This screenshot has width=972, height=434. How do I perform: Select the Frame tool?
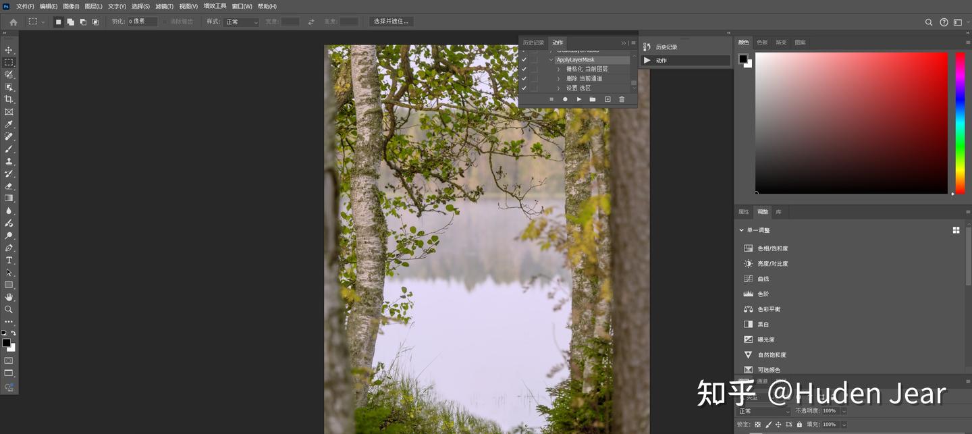[x=9, y=111]
